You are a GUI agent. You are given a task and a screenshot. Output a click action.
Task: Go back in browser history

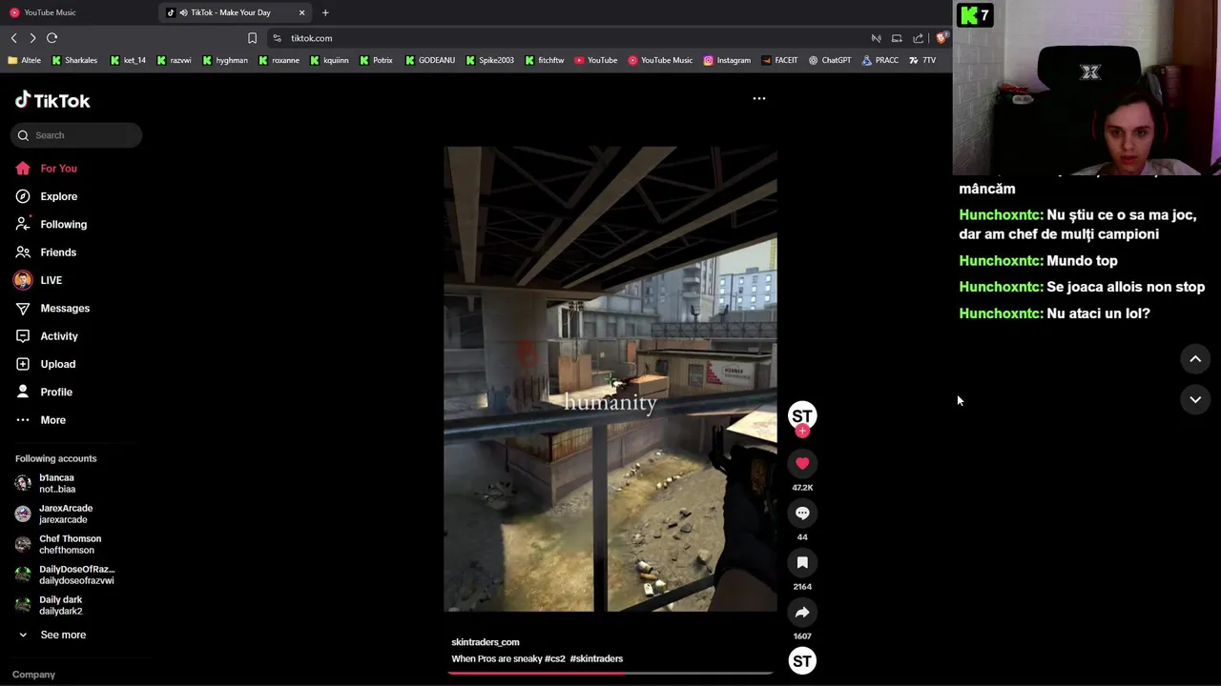13,38
